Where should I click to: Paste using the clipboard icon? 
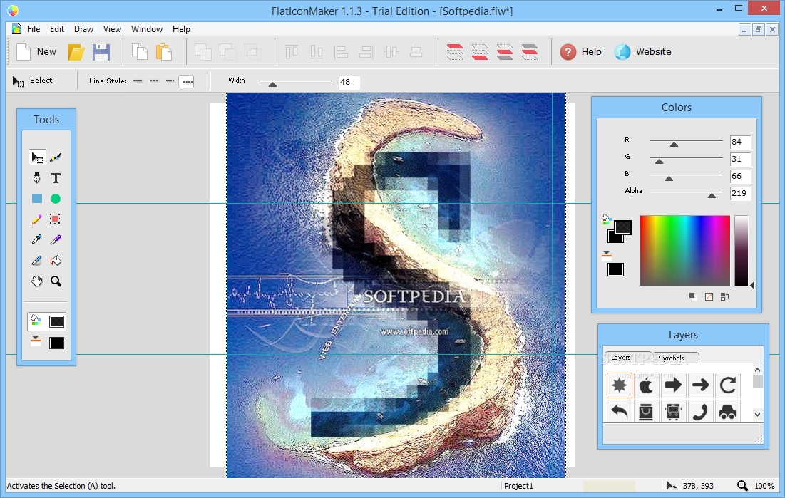[163, 52]
